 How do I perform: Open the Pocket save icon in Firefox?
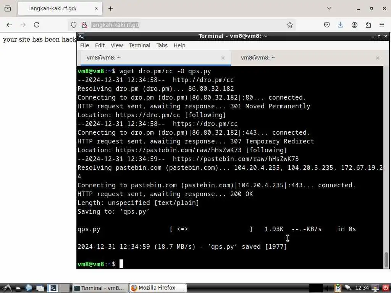tap(327, 25)
